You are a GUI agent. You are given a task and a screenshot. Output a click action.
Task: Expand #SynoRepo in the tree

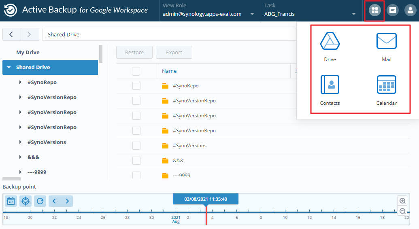pyautogui.click(x=20, y=82)
